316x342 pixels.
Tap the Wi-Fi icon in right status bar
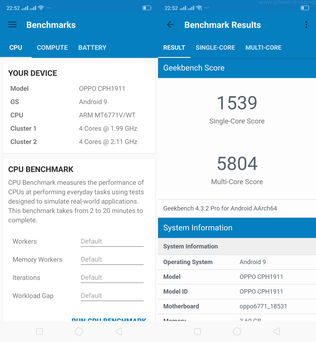199,8
